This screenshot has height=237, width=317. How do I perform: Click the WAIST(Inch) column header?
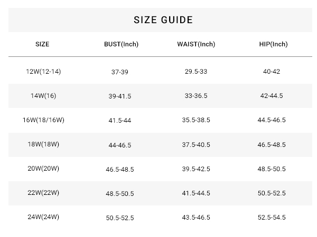196,44
